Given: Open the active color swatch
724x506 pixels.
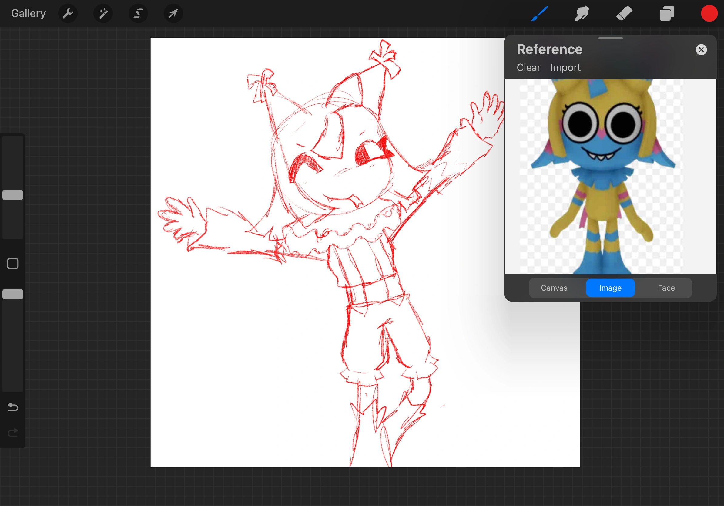Looking at the screenshot, I should tap(709, 13).
